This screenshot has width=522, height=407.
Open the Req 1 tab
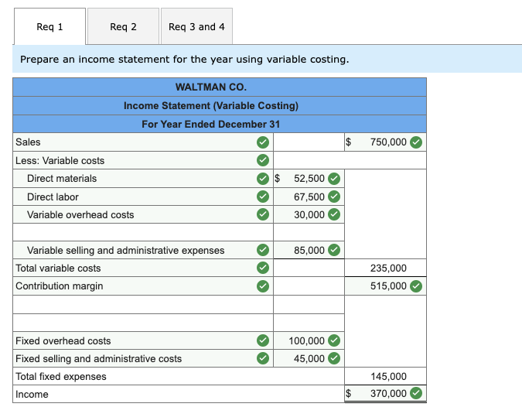pos(49,26)
